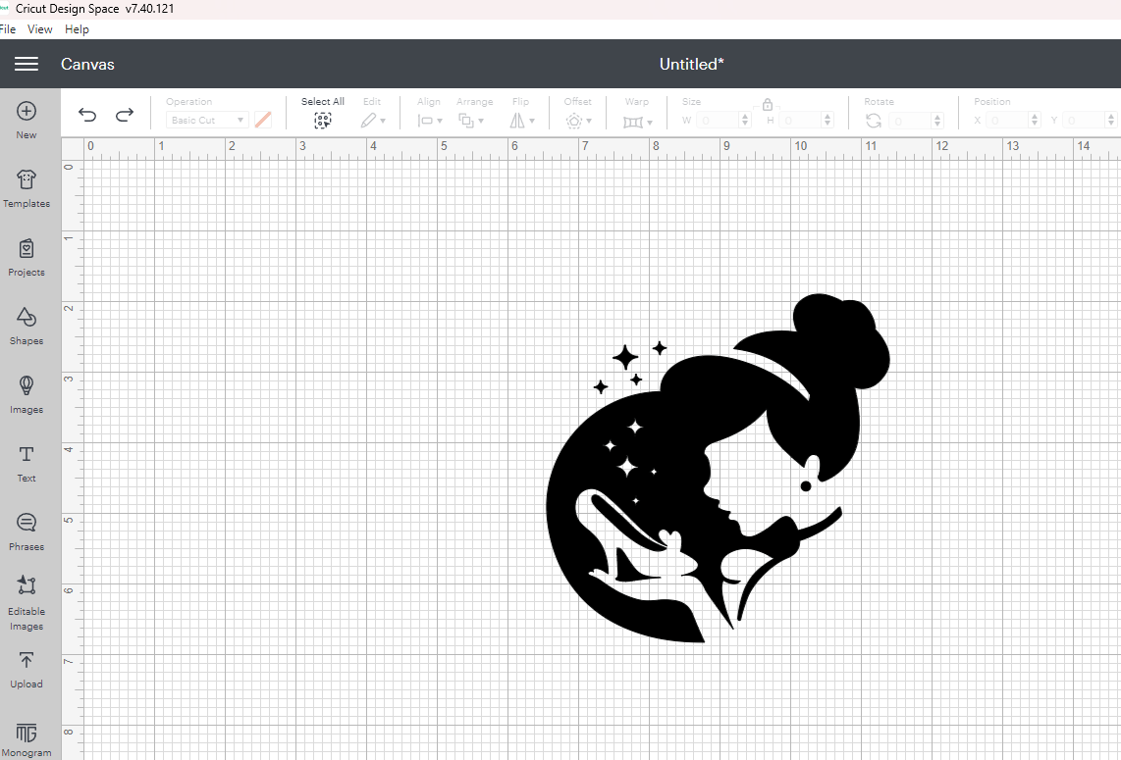Click the Rotate icon
1121x760 pixels.
pyautogui.click(x=873, y=121)
